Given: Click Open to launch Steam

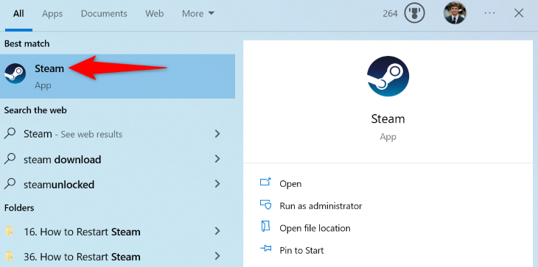Looking at the screenshot, I should coord(290,183).
